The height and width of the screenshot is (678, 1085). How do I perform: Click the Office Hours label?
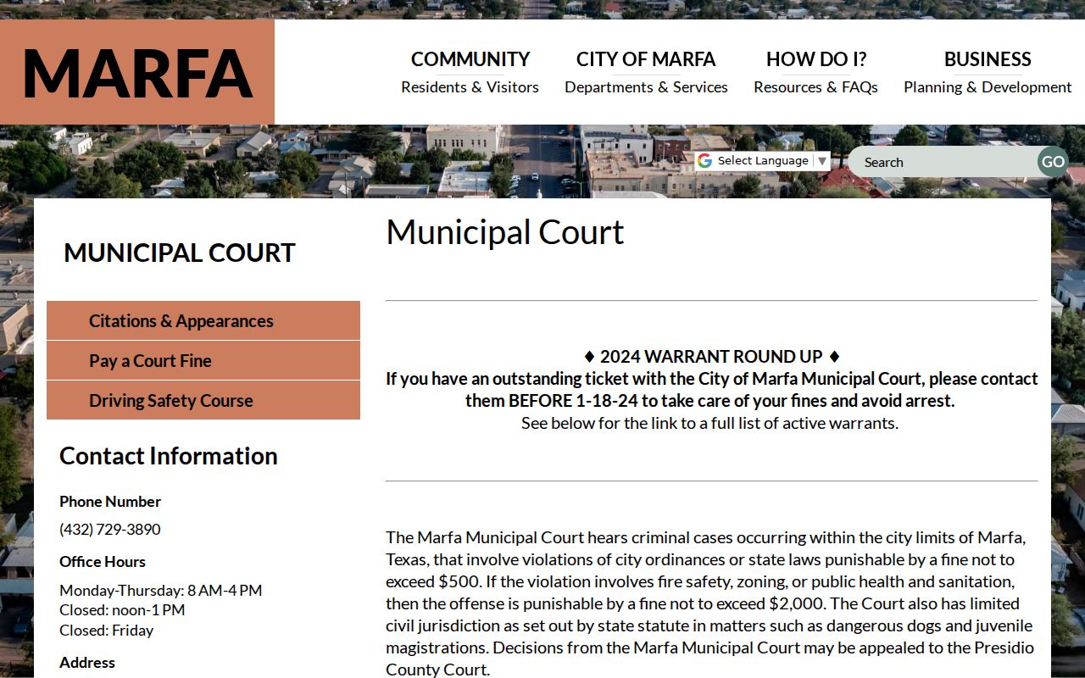click(x=103, y=561)
